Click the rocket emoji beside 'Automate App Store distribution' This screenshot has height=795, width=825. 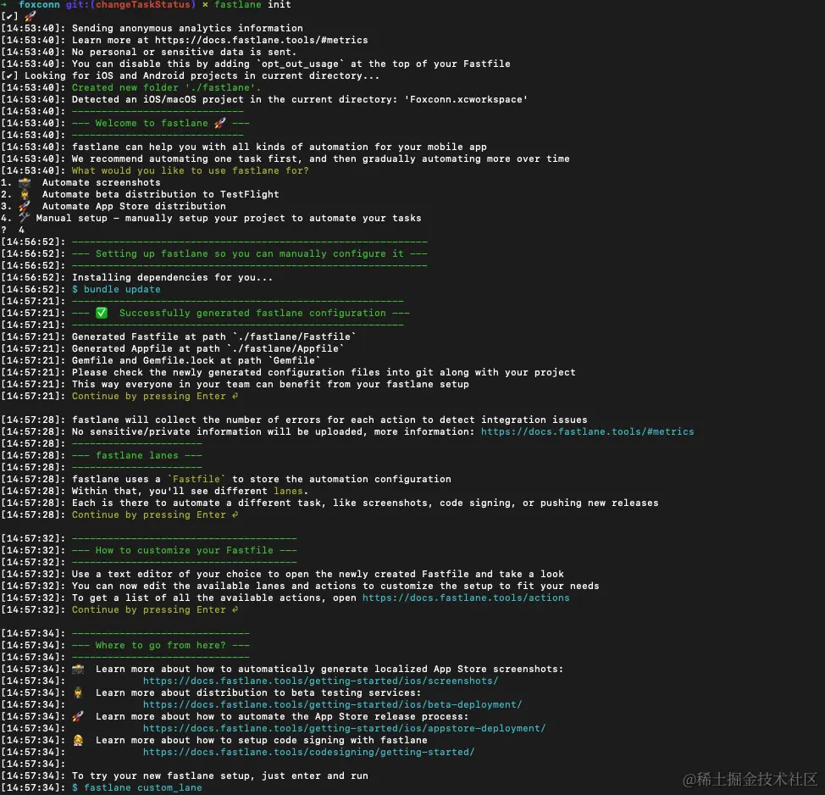[25, 207]
